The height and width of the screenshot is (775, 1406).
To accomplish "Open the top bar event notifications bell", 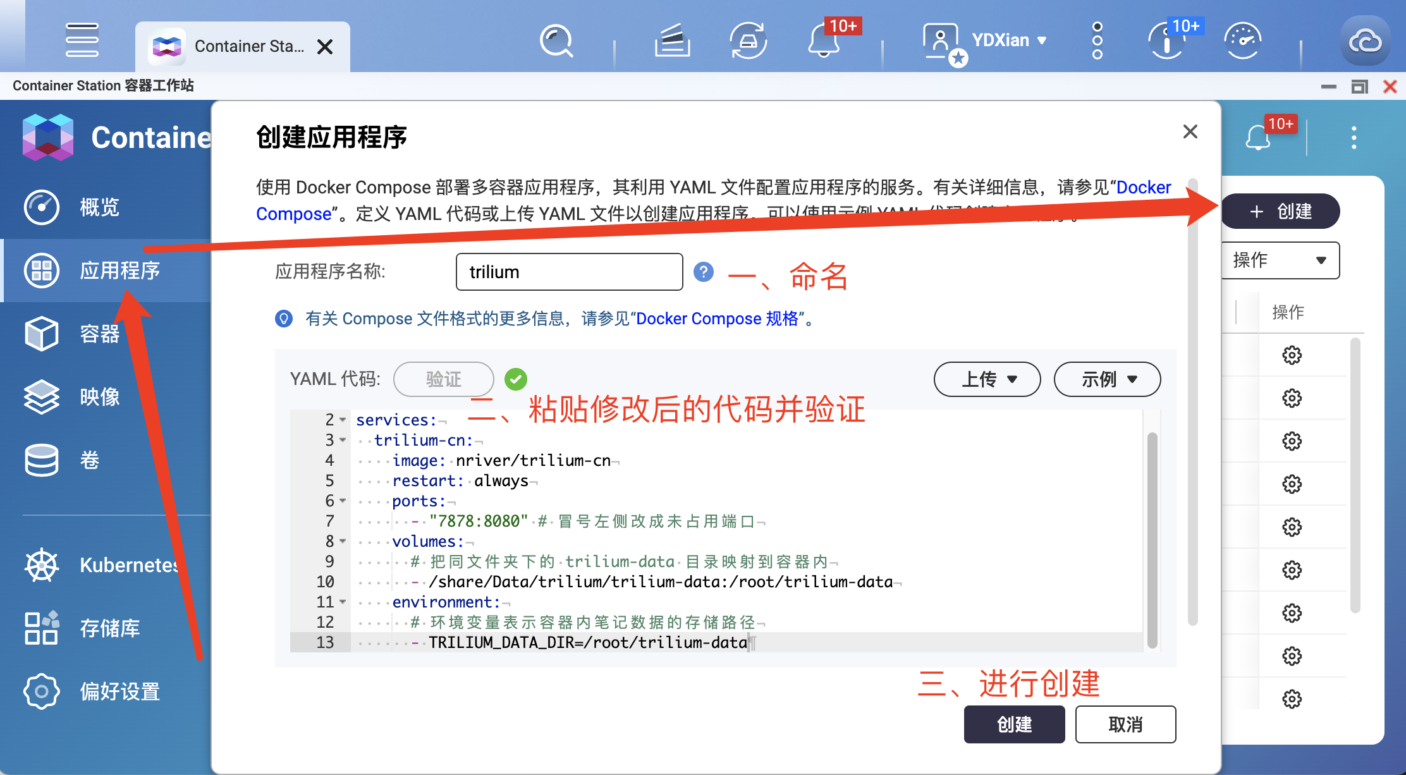I will pos(824,40).
